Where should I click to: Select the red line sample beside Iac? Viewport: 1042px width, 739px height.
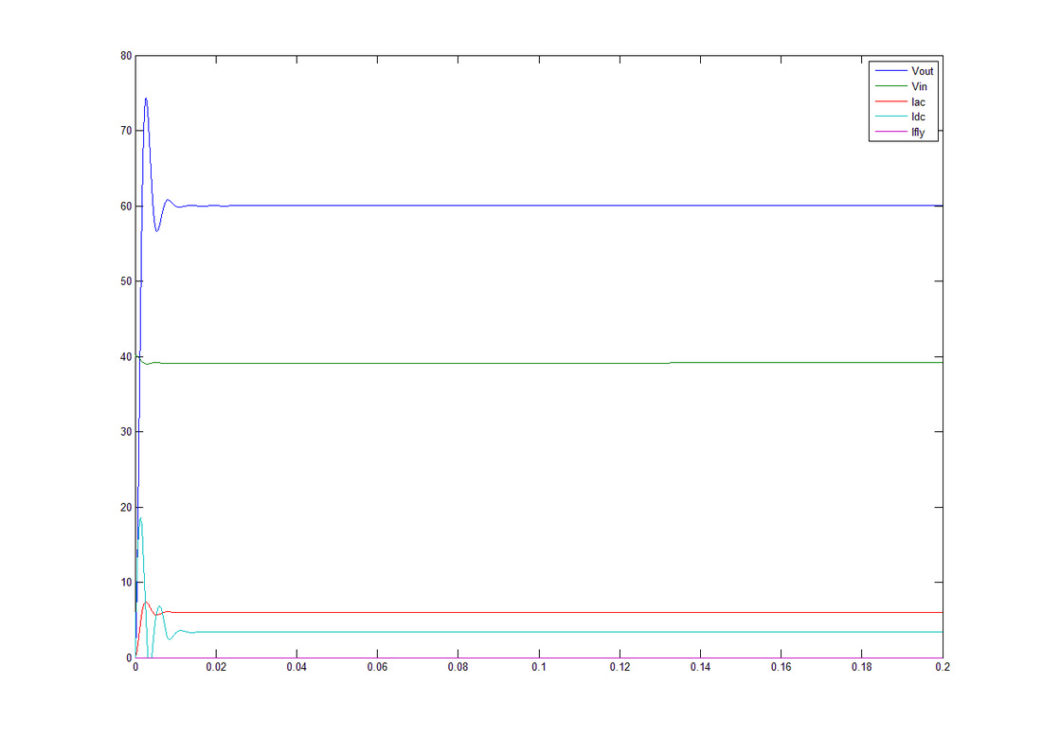(x=889, y=101)
